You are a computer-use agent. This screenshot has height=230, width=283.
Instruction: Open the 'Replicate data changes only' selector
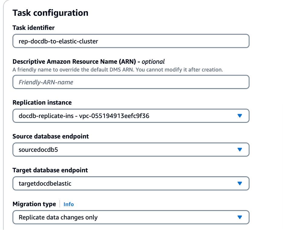(121, 217)
